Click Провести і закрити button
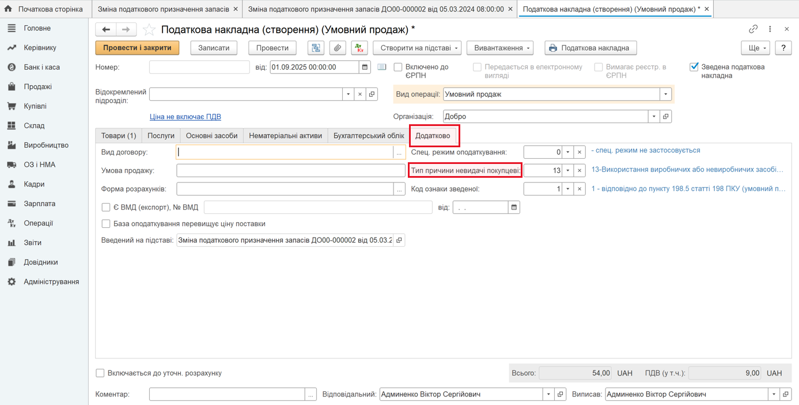The height and width of the screenshot is (405, 799). 137,48
